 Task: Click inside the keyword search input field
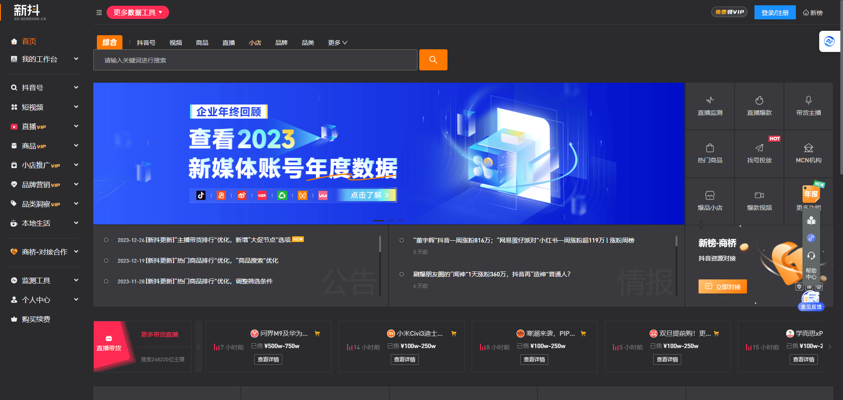pos(255,60)
